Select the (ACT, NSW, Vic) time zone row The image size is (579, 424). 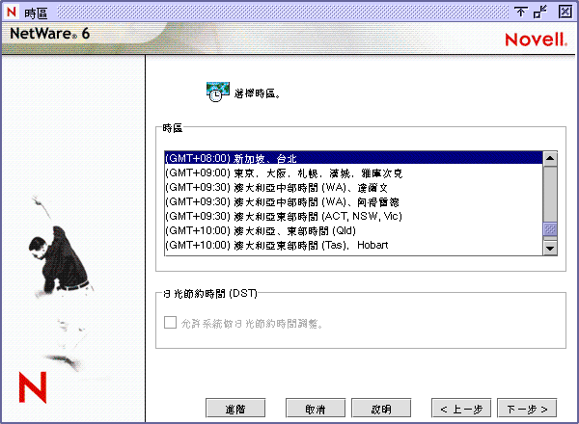354,216
